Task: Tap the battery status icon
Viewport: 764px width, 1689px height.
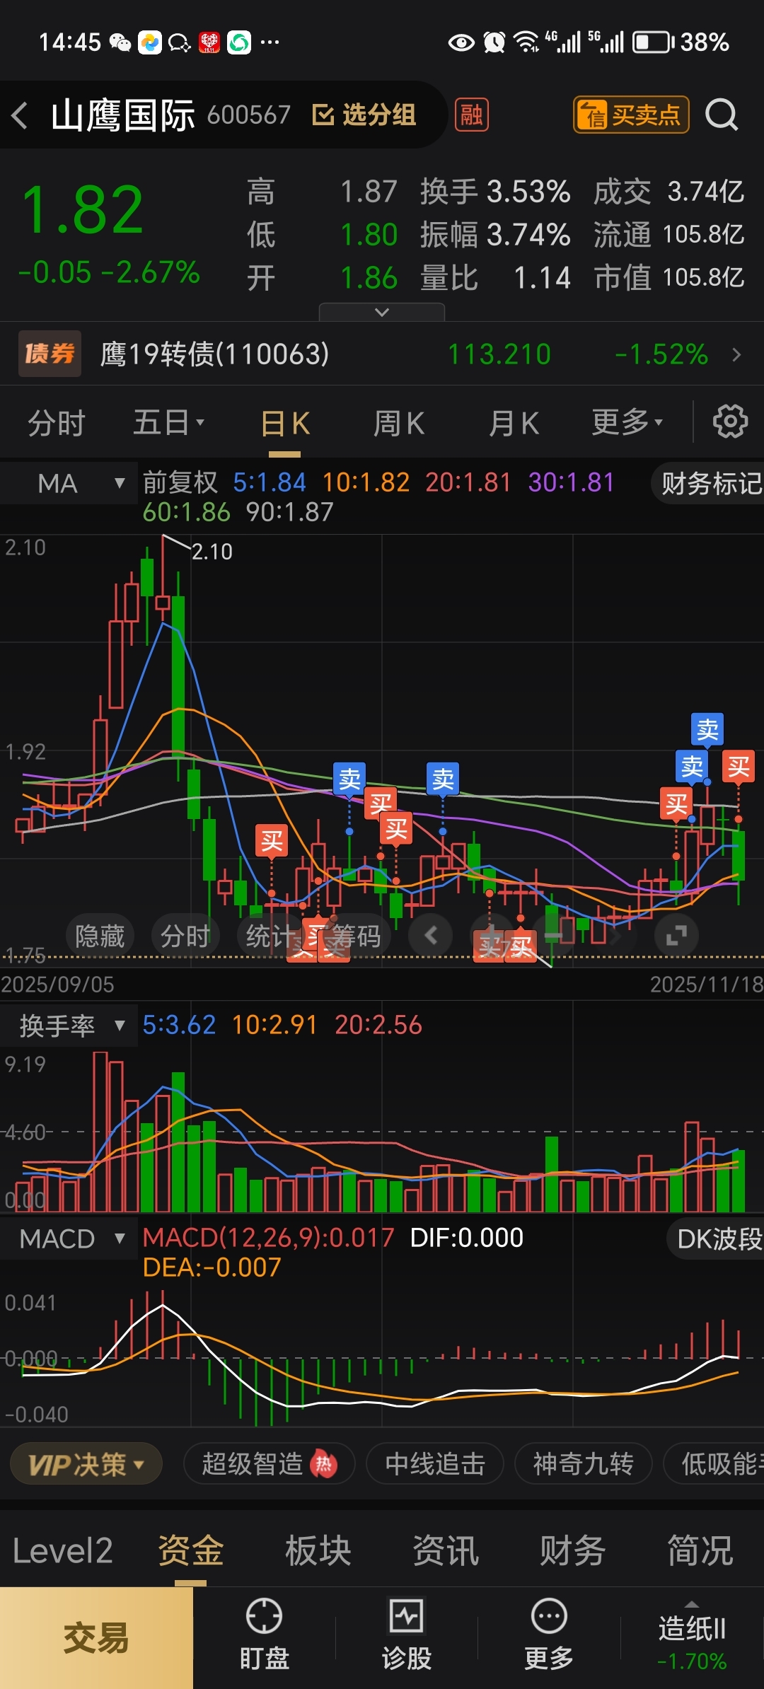Action: [x=652, y=42]
